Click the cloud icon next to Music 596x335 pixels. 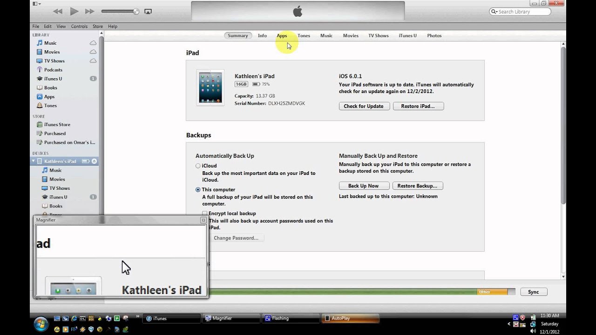coord(93,43)
